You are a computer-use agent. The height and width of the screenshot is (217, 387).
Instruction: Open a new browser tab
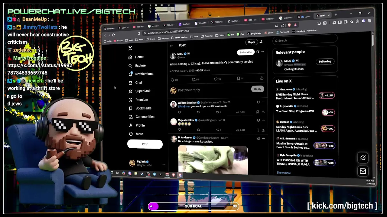(x=336, y=15)
